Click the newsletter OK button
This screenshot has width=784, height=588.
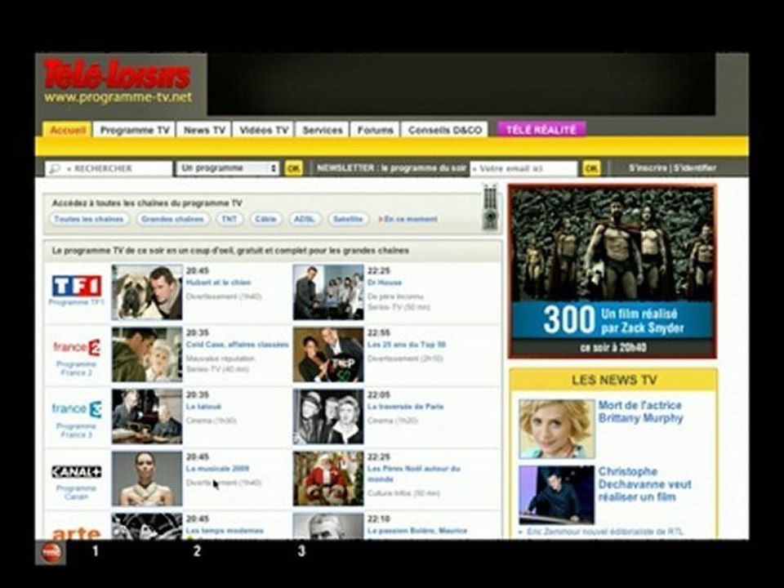point(591,168)
